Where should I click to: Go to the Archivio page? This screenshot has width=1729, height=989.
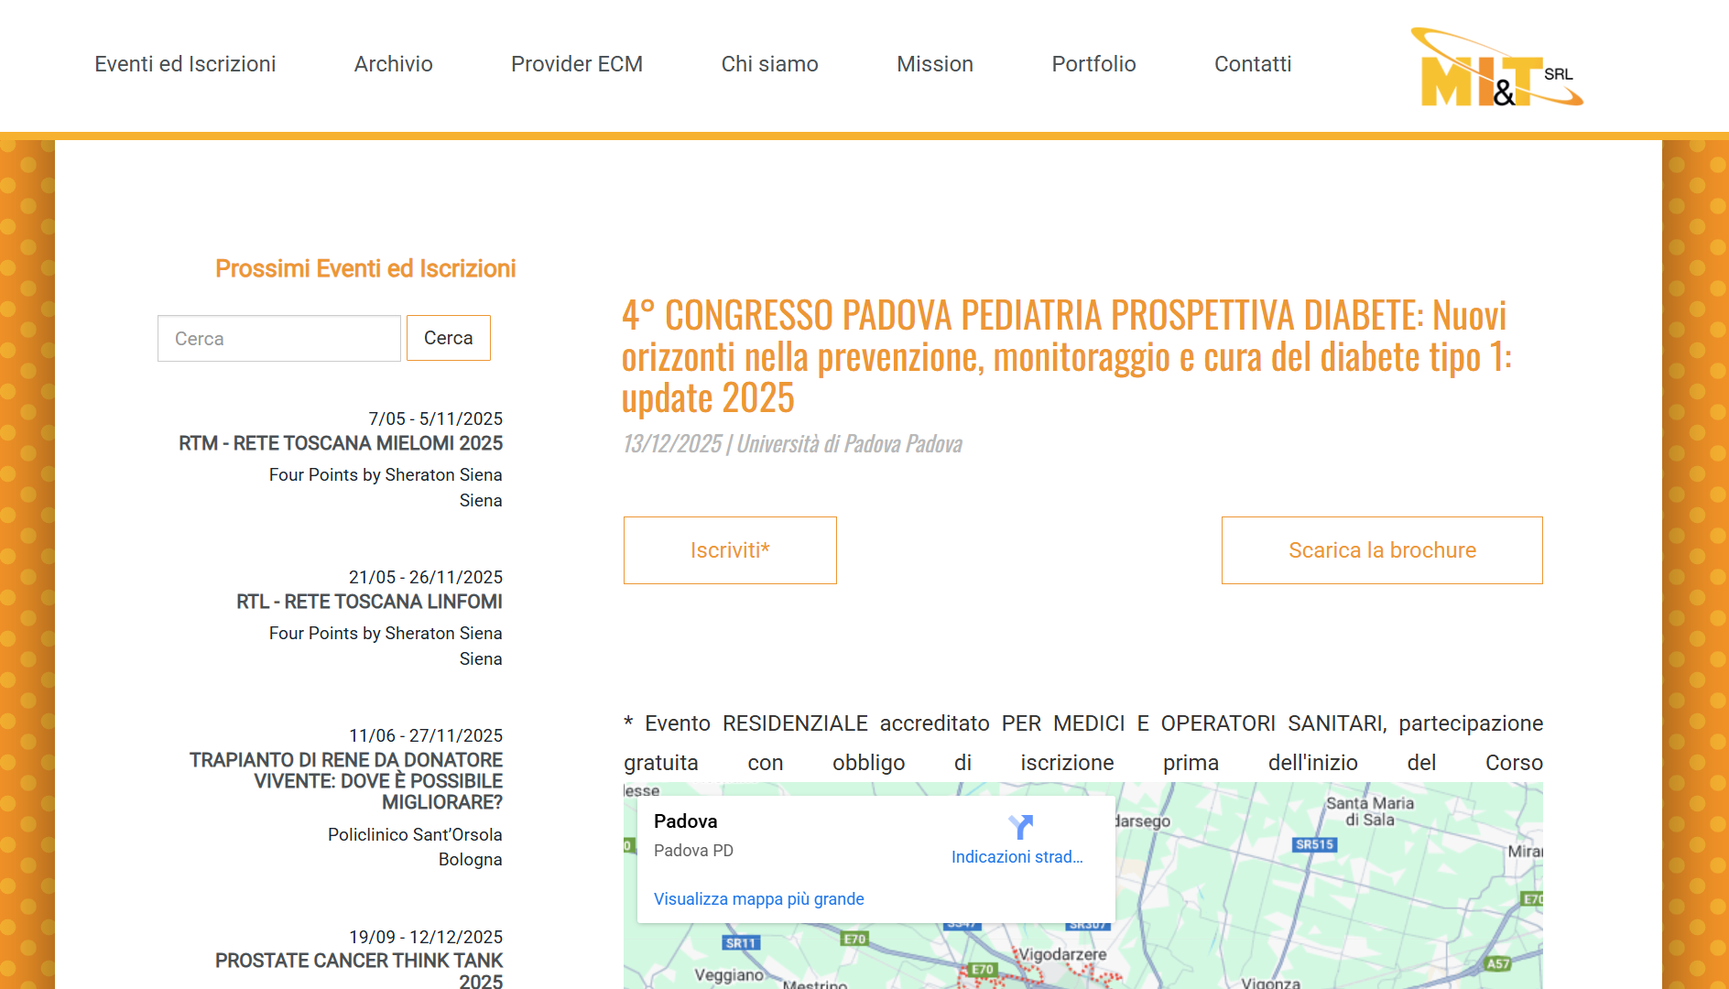tap(393, 64)
